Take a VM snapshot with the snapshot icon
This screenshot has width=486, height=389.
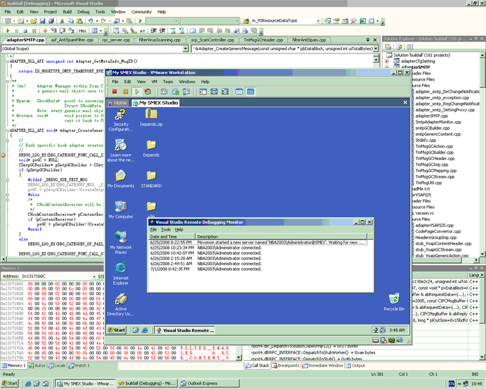pyautogui.click(x=164, y=92)
